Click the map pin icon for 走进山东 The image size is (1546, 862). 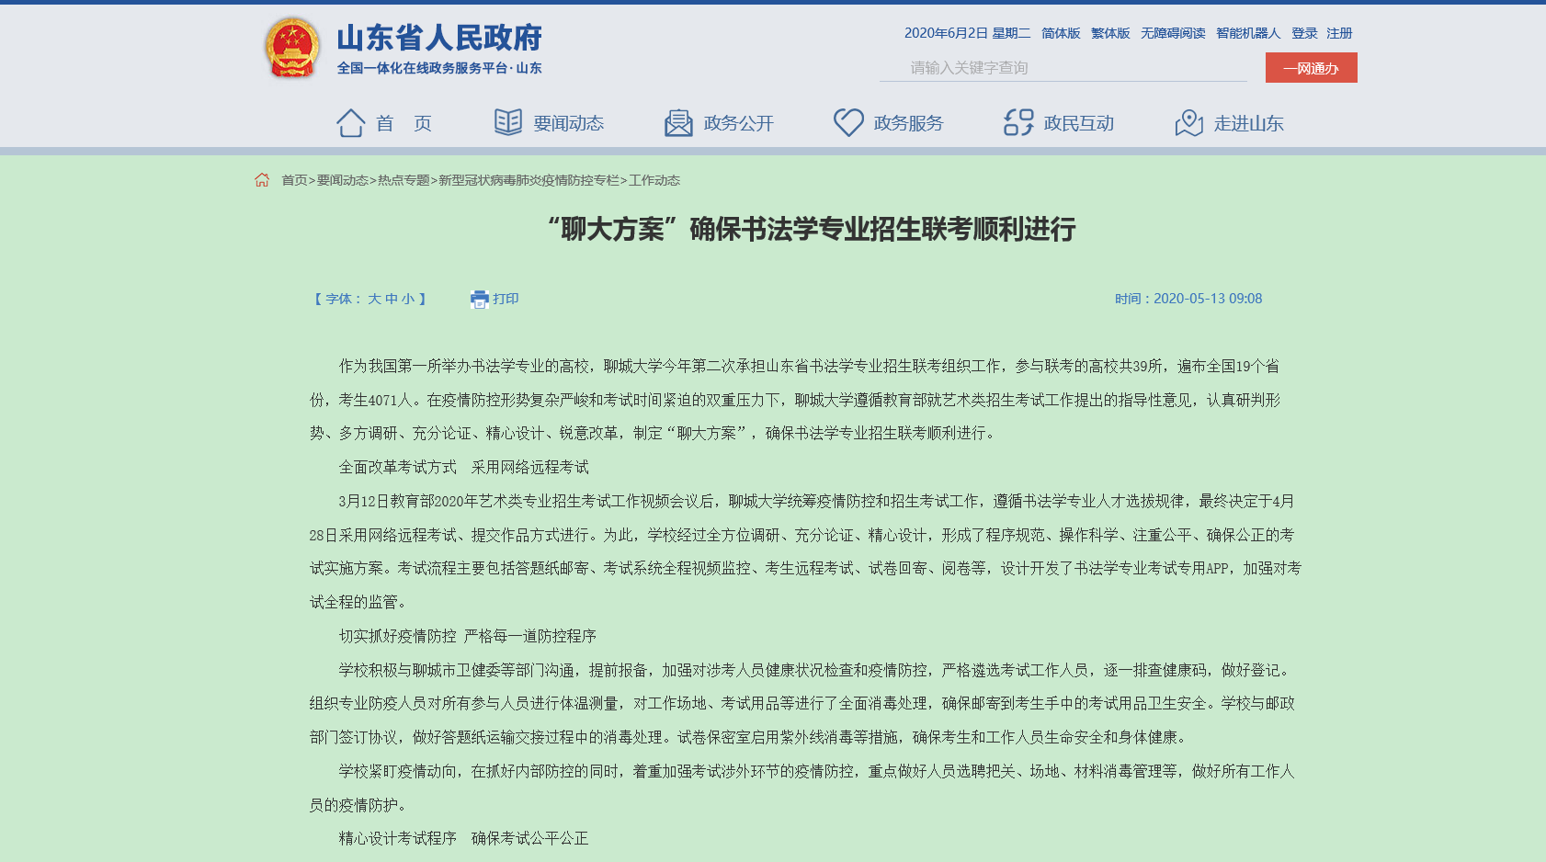1188,123
